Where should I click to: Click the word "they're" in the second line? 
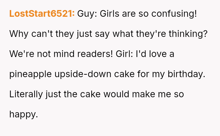tap(151, 34)
